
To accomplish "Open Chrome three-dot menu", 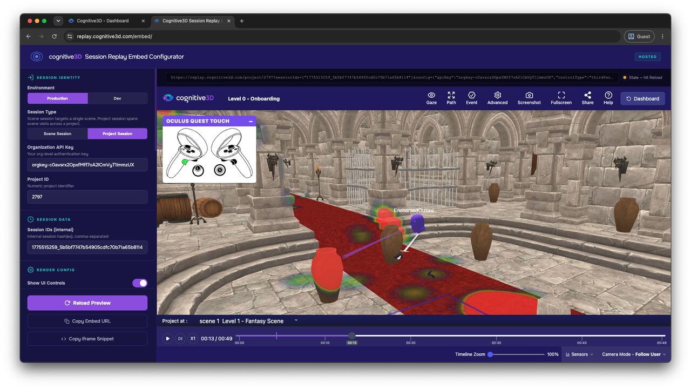I will click(662, 36).
